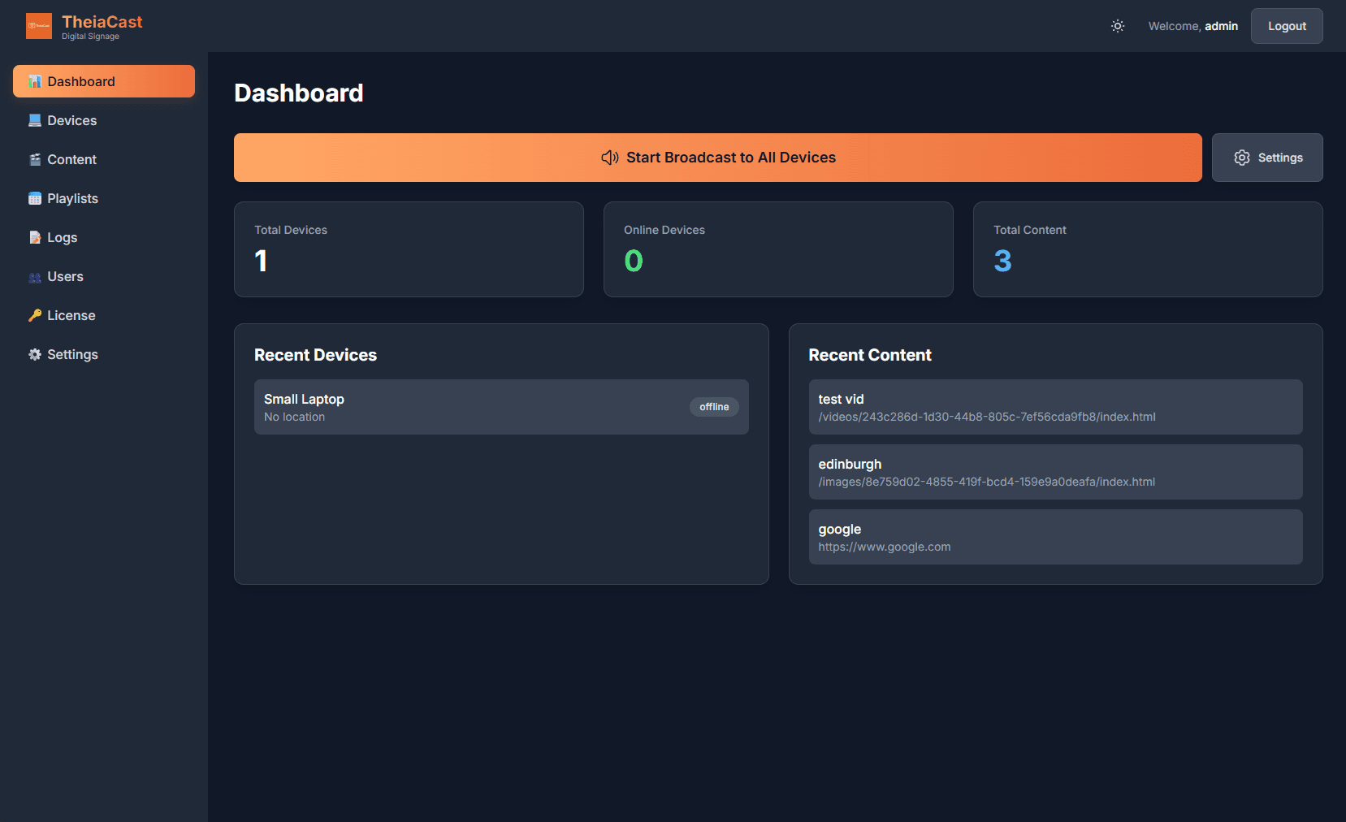Toggle the light/dark theme sun icon

1117,26
